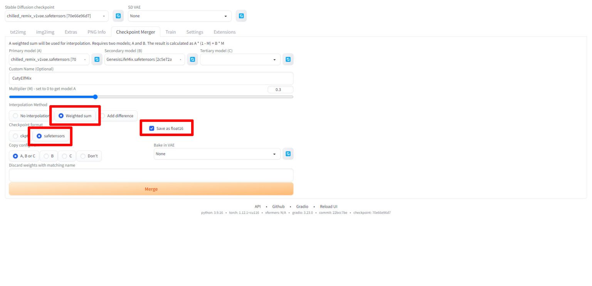Click the Bake in VAE refresh icon
This screenshot has height=286, width=592.
[x=288, y=154]
